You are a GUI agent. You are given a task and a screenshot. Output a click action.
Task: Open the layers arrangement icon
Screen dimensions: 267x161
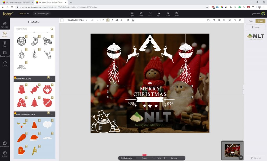[229, 20]
